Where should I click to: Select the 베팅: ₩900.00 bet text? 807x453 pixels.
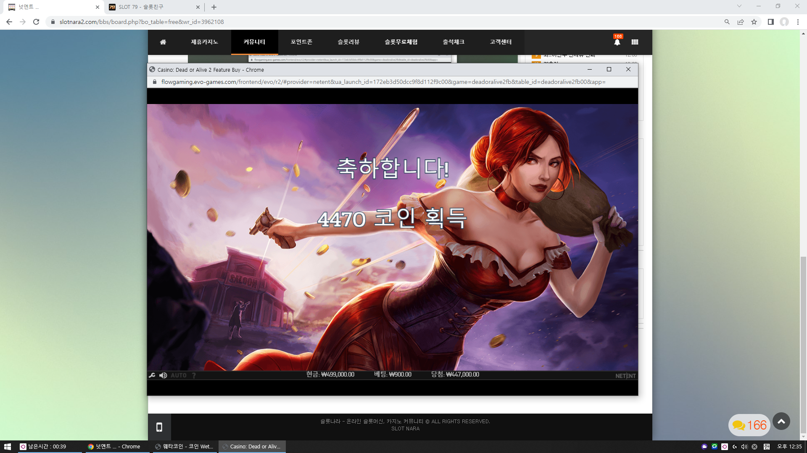point(393,375)
